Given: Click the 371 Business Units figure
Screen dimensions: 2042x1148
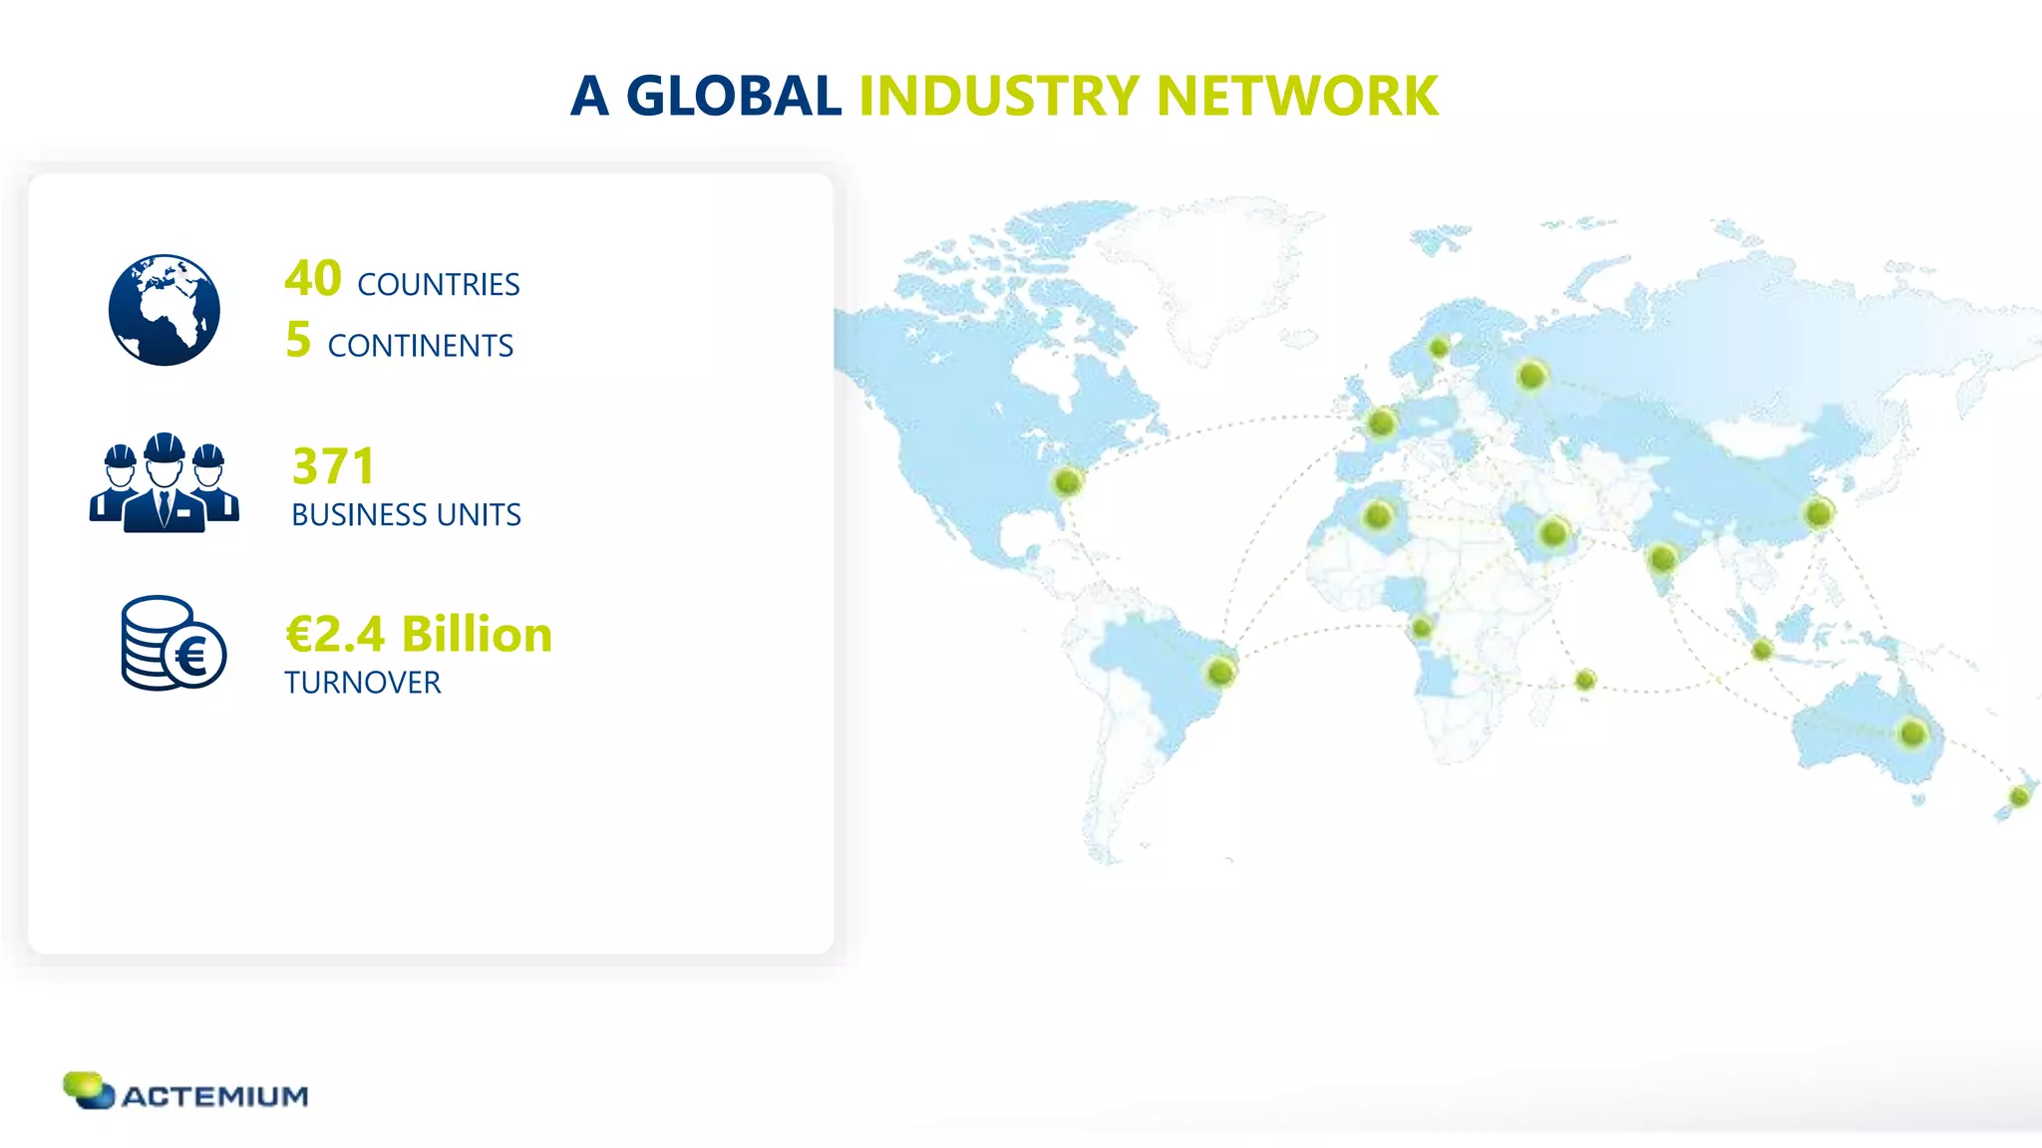Looking at the screenshot, I should (406, 486).
